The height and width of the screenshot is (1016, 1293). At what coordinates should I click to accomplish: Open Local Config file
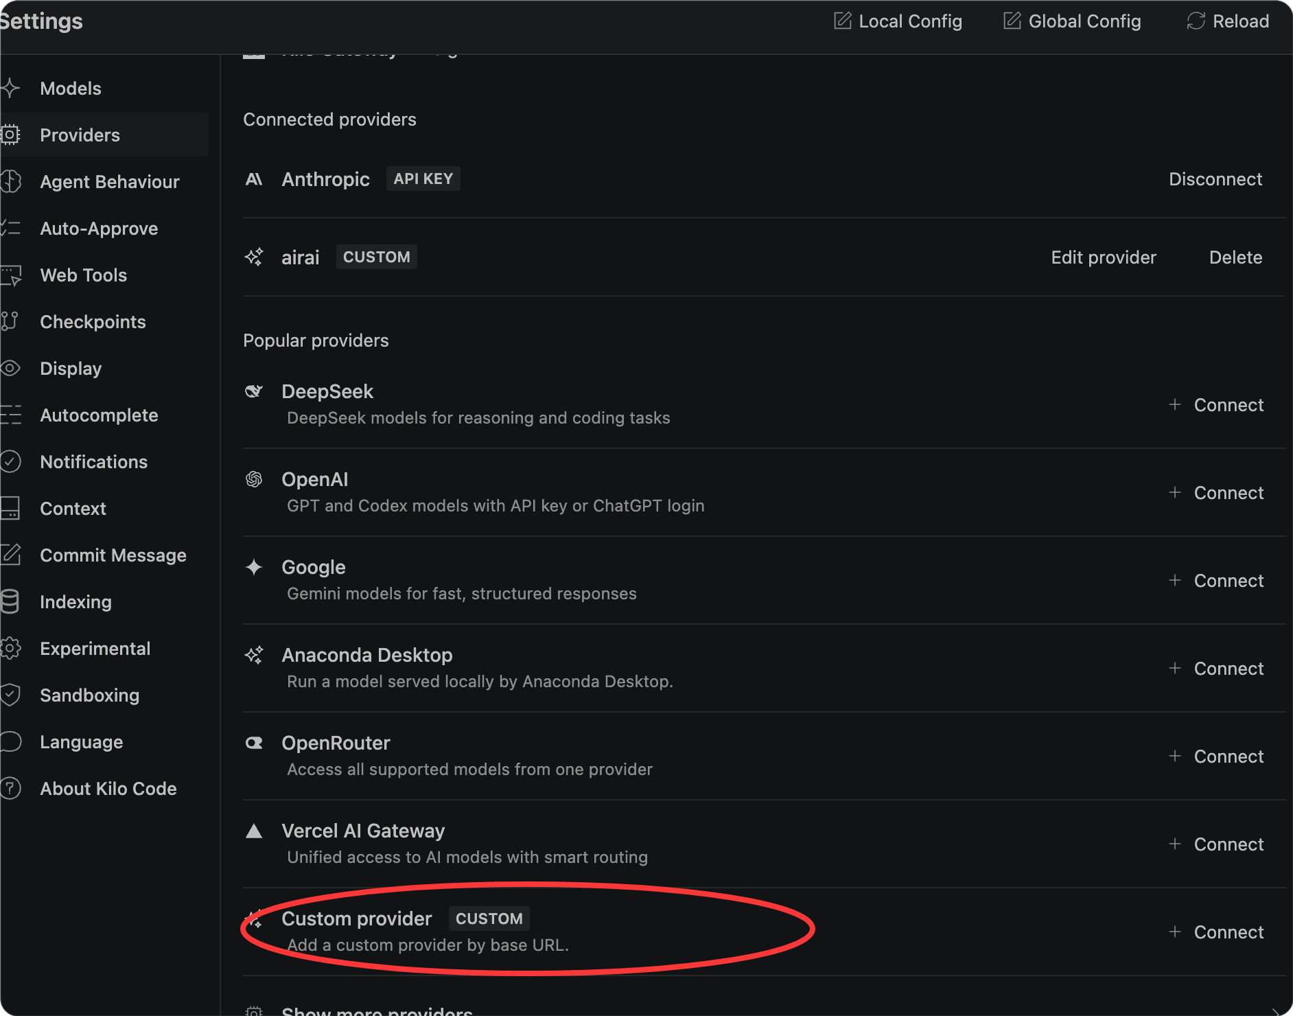[898, 21]
